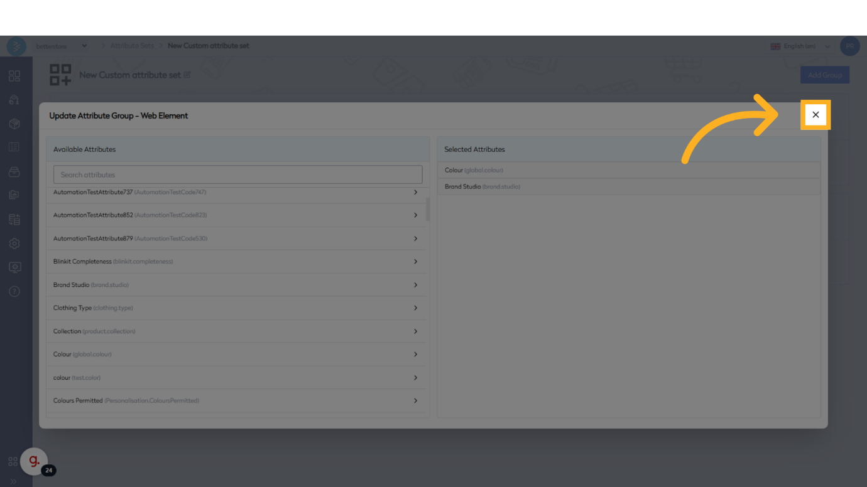Click the Search attributes input field

[237, 174]
